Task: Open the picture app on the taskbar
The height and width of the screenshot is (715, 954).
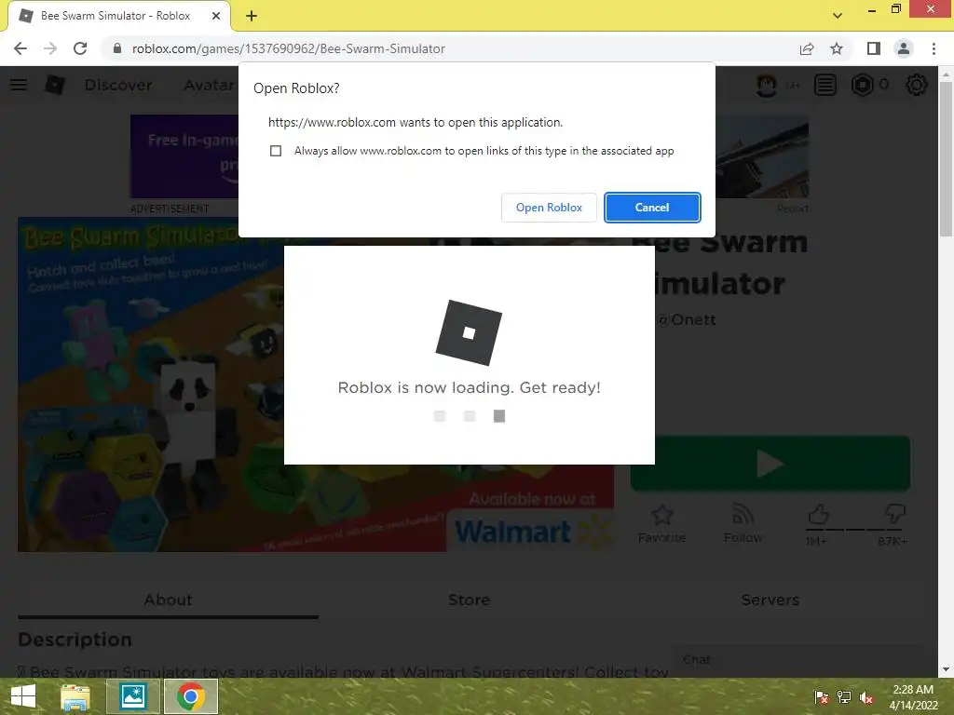Action: (x=132, y=696)
